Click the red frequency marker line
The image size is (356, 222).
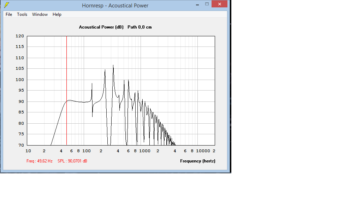click(66, 91)
